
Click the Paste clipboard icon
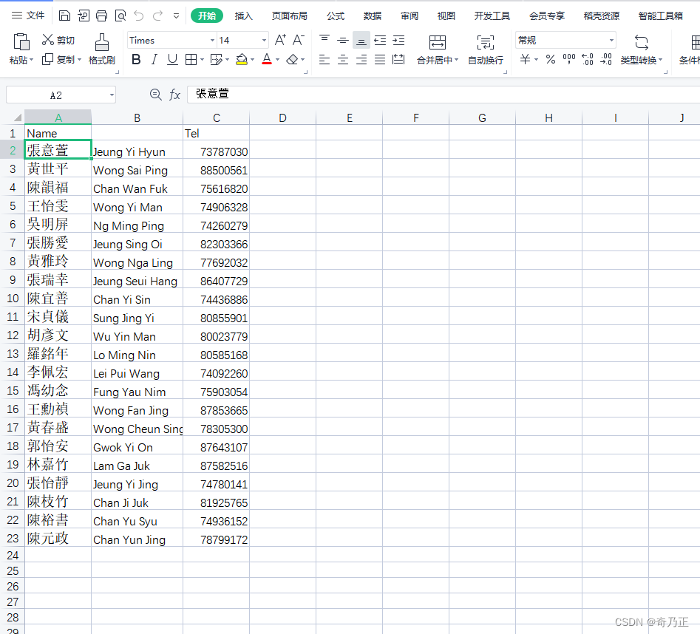[21, 41]
